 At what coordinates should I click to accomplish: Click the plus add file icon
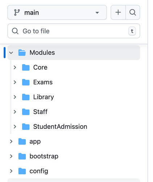click(118, 12)
